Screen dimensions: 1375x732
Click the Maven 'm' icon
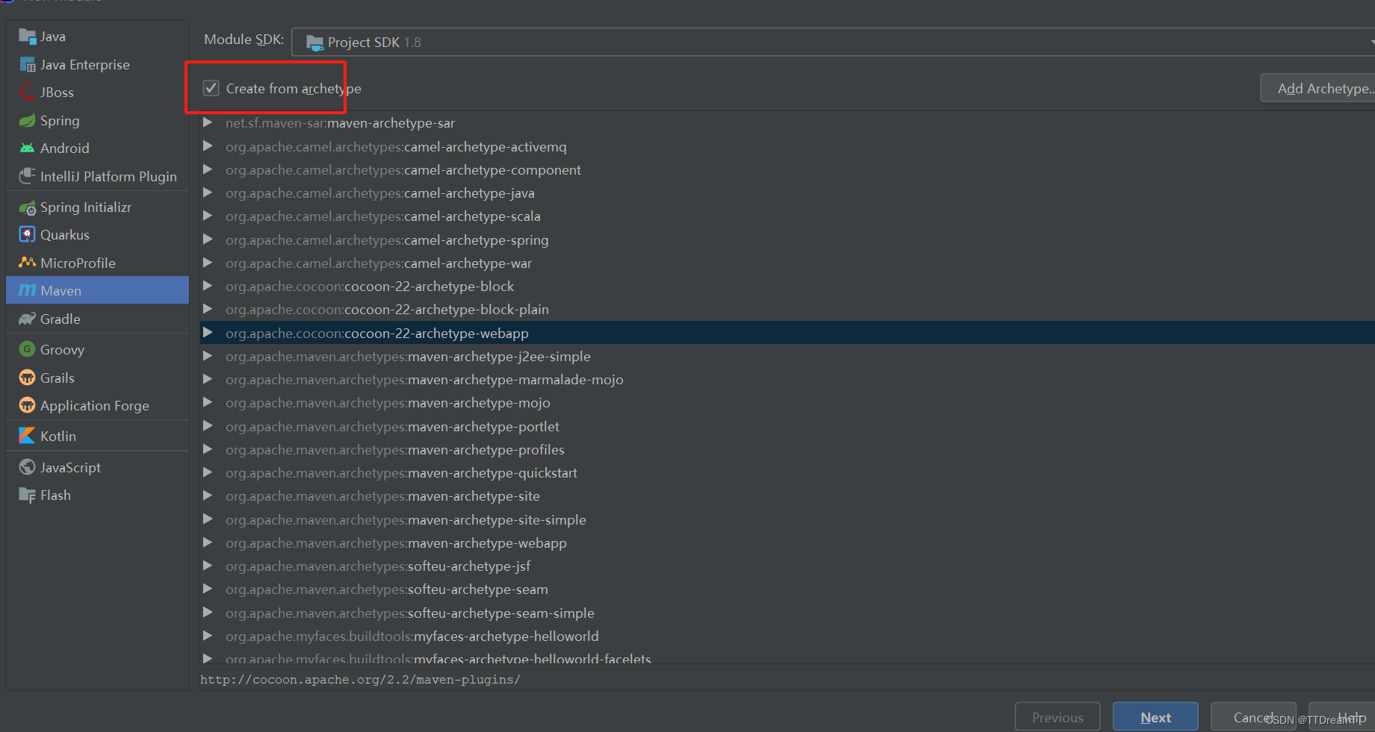point(28,290)
